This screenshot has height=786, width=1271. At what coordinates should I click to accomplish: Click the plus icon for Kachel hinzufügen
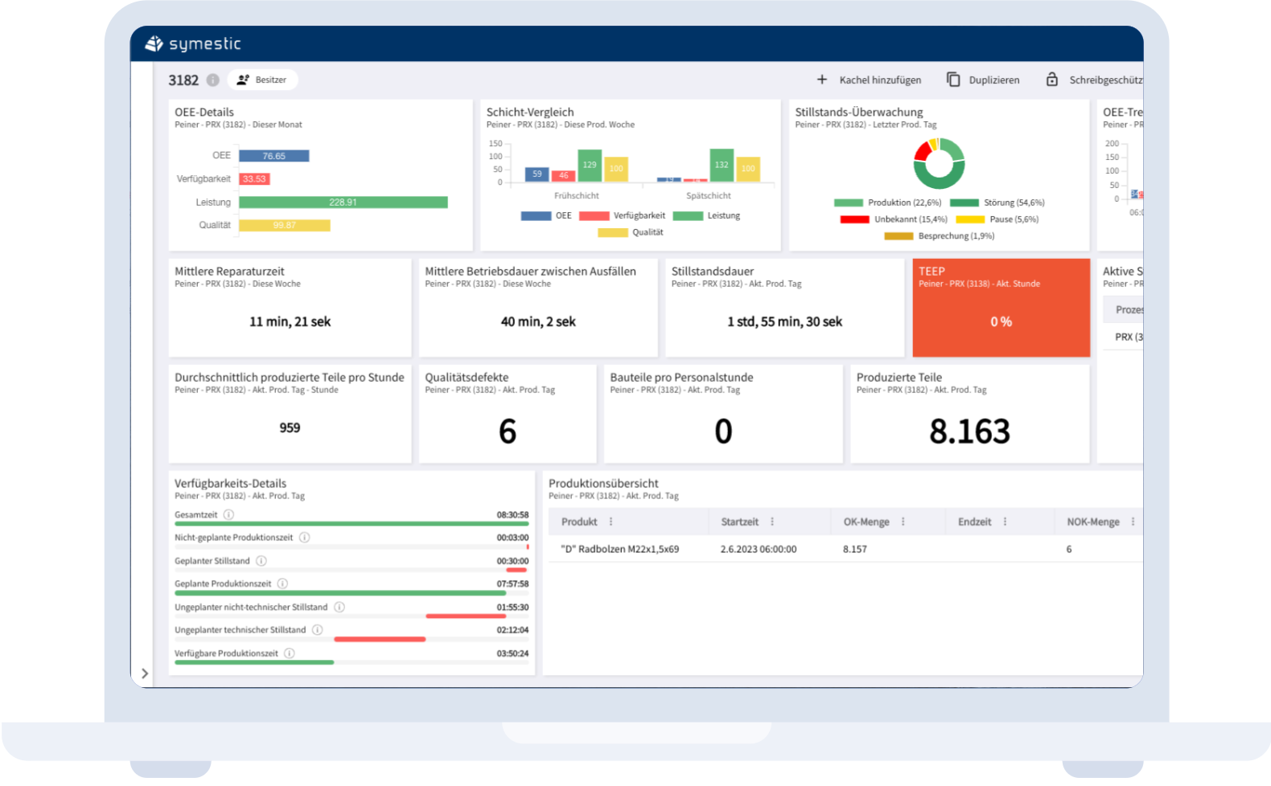click(x=822, y=80)
